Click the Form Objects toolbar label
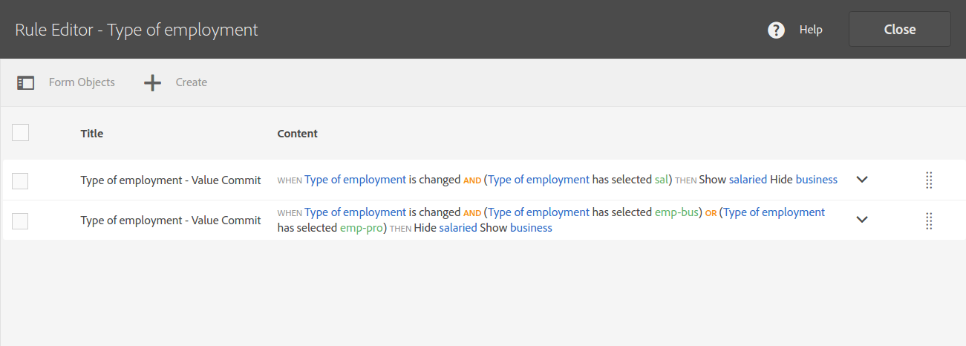Image resolution: width=966 pixels, height=346 pixels. point(82,82)
